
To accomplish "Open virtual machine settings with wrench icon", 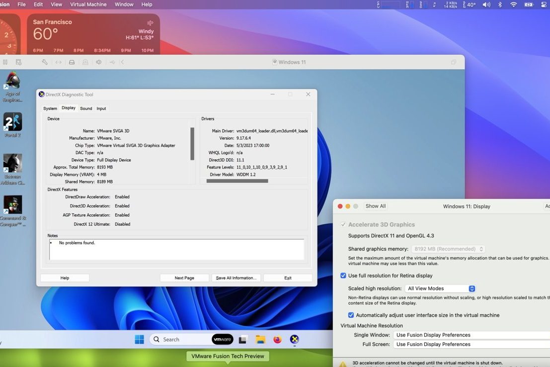I will [x=44, y=62].
